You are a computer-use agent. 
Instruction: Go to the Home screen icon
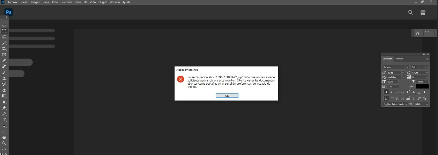pyautogui.click(x=418, y=33)
